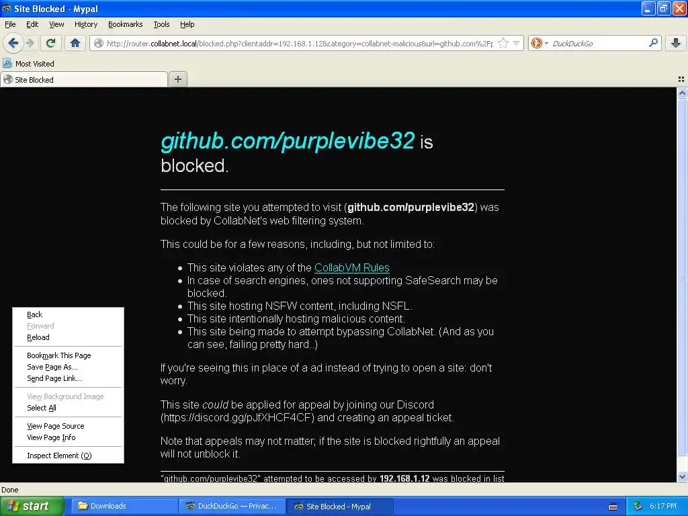Viewport: 688px width, 516px height.
Task: Click the magnifying glass search icon
Action: point(653,42)
